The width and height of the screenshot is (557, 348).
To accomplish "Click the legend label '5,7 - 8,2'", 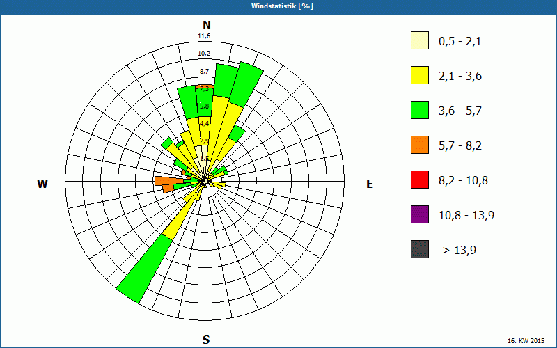I will coord(460,146).
